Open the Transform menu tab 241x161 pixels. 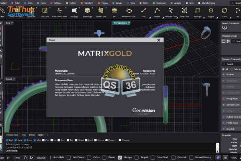pos(87,3)
